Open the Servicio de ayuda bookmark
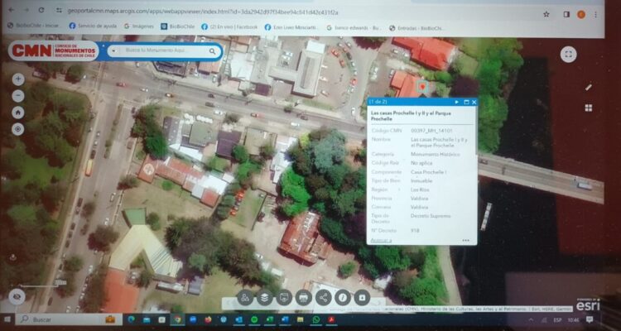The height and width of the screenshot is (331, 621). pyautogui.click(x=93, y=26)
